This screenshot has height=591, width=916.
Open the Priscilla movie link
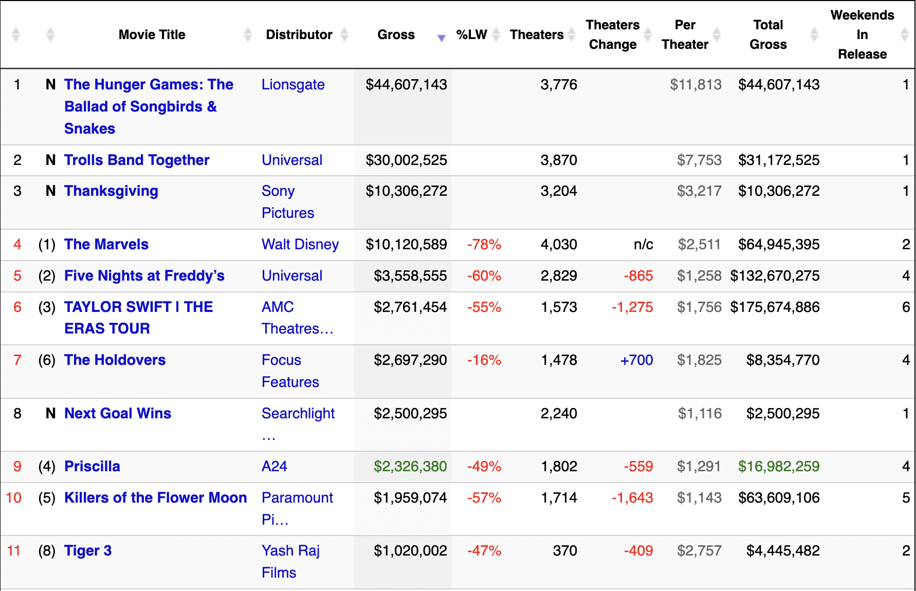tap(93, 467)
